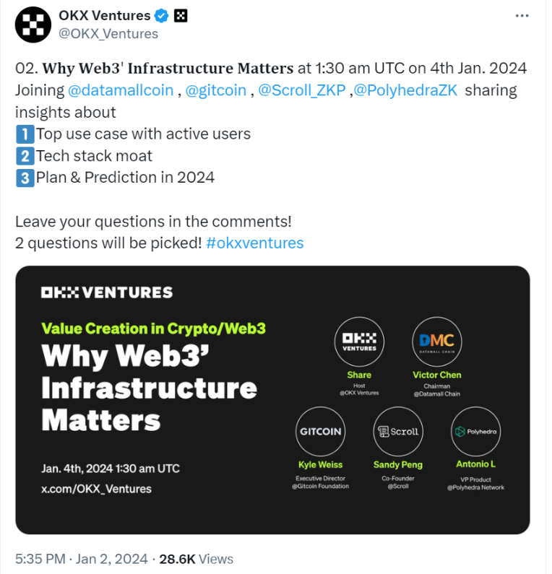Open the #okxventures hashtag

click(x=255, y=243)
